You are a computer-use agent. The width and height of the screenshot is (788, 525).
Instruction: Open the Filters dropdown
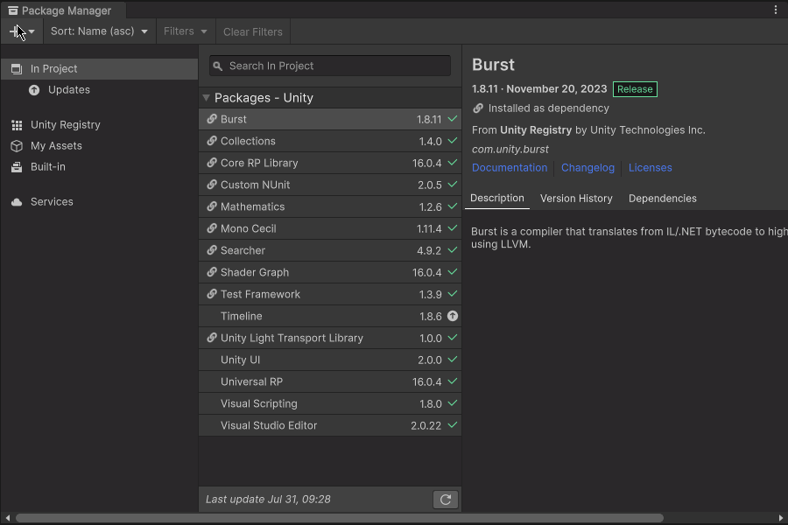coord(186,31)
